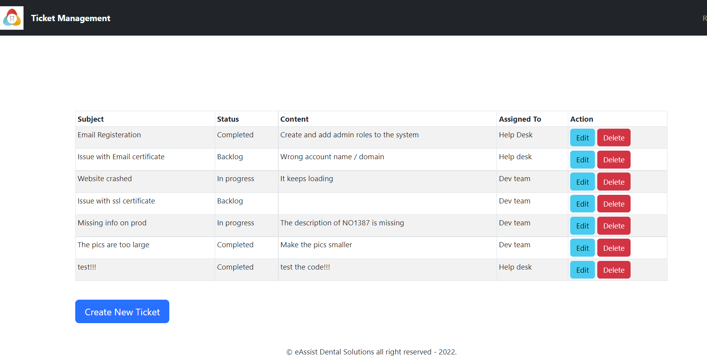Viewport: 707px width, 356px height.
Task: Edit the Email Registeration ticket
Action: coord(582,137)
